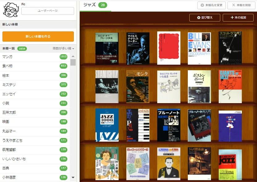Open the Portrait in Jazz book
The height and width of the screenshot is (182, 257).
point(169,164)
